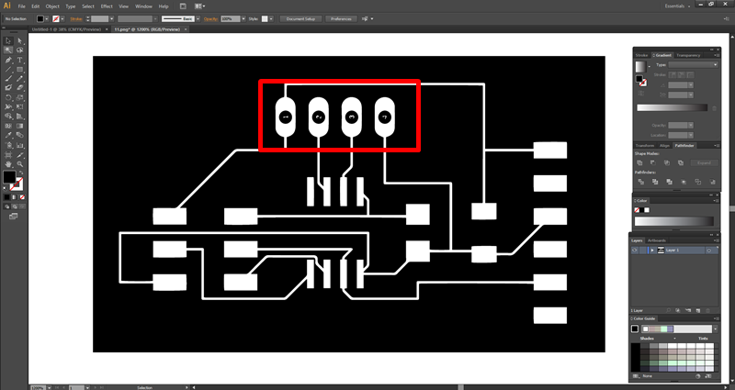Screen dimensions: 735x390
Task: Open the gradient Type dropdown
Action: pos(693,64)
